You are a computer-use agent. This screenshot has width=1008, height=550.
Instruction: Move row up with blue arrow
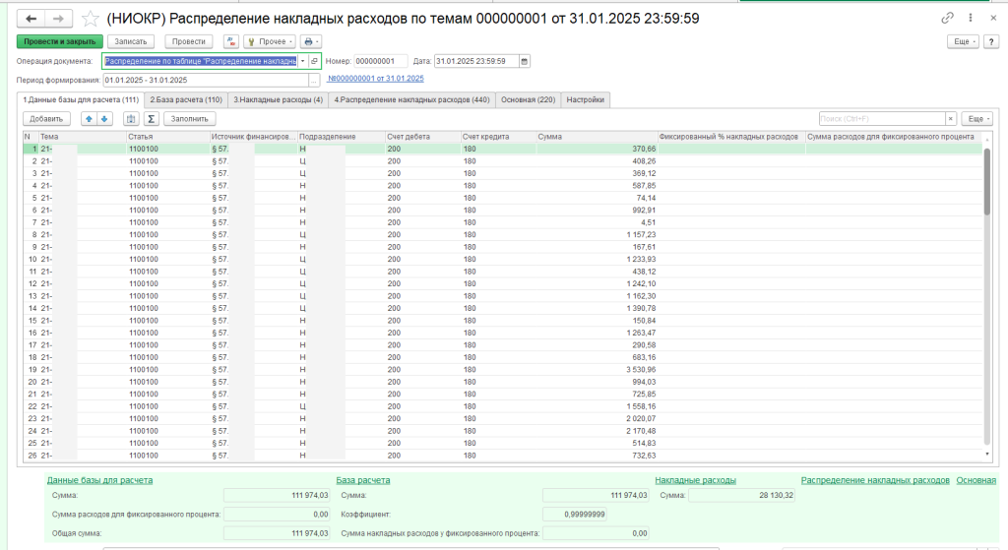coord(91,118)
